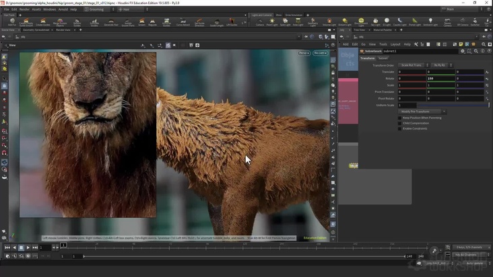Viewport: 493px width, 277px height.
Task: Click the Persp viewport camera button
Action: [x=303, y=53]
